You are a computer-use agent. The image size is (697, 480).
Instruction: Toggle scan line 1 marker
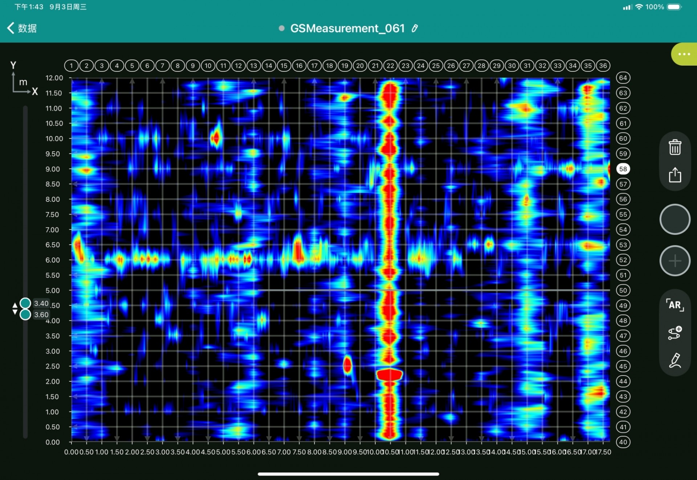[72, 66]
